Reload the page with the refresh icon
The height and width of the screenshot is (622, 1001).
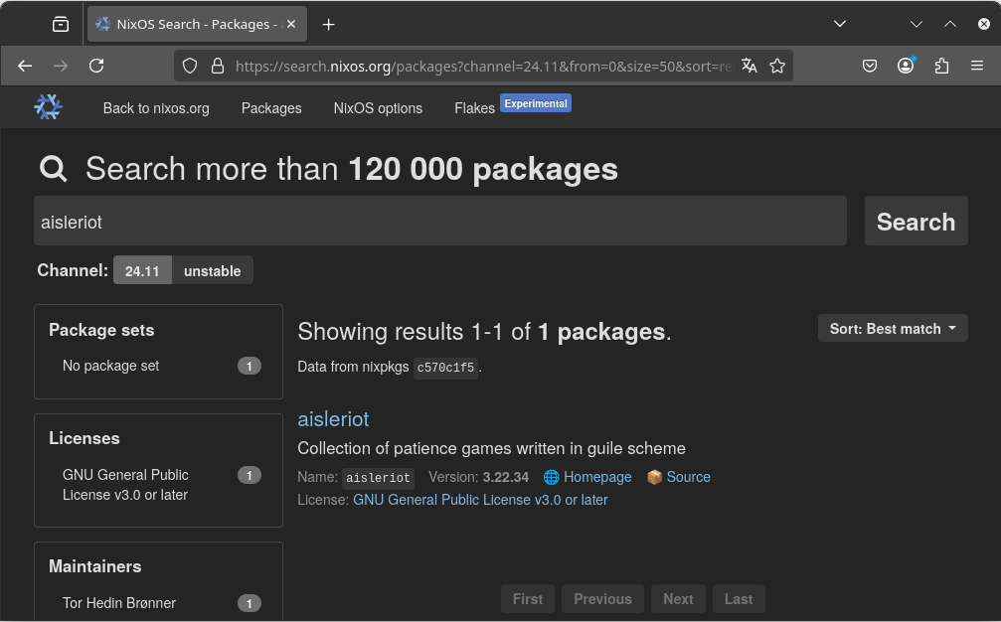pyautogui.click(x=96, y=66)
